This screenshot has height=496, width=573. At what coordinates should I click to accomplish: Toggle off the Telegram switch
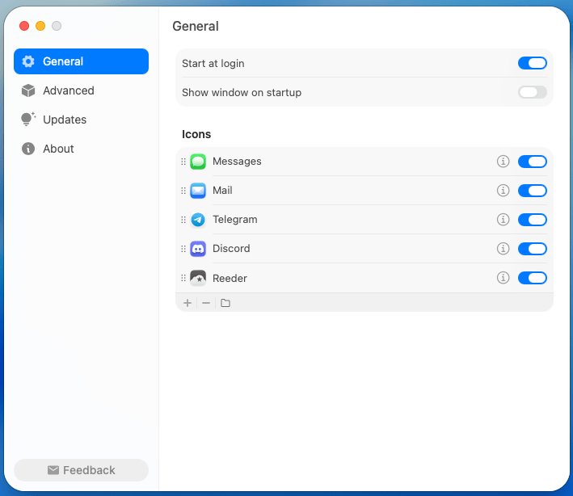pos(532,220)
